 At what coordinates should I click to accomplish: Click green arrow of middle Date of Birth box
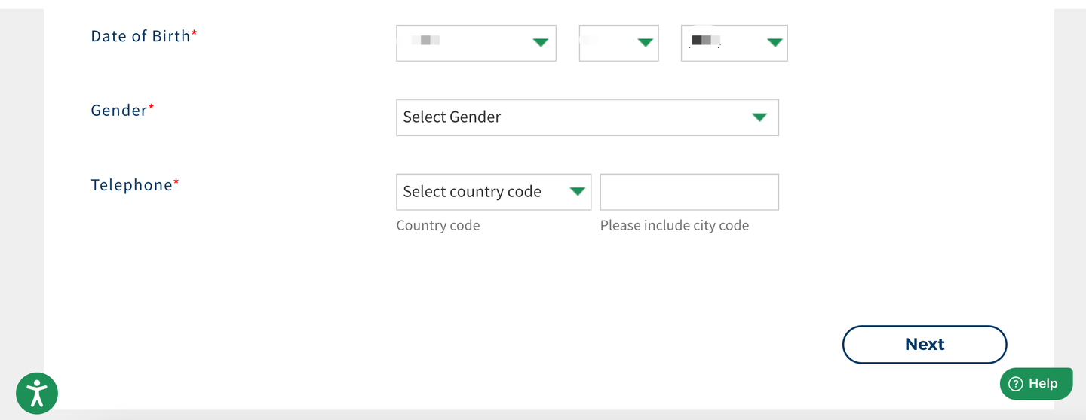645,43
